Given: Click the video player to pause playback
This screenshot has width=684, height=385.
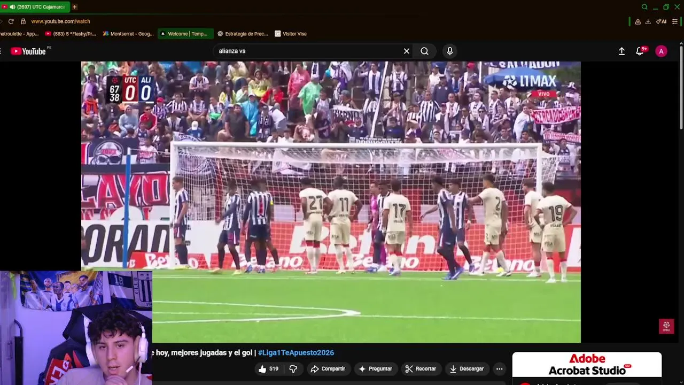Looking at the screenshot, I should [331, 202].
